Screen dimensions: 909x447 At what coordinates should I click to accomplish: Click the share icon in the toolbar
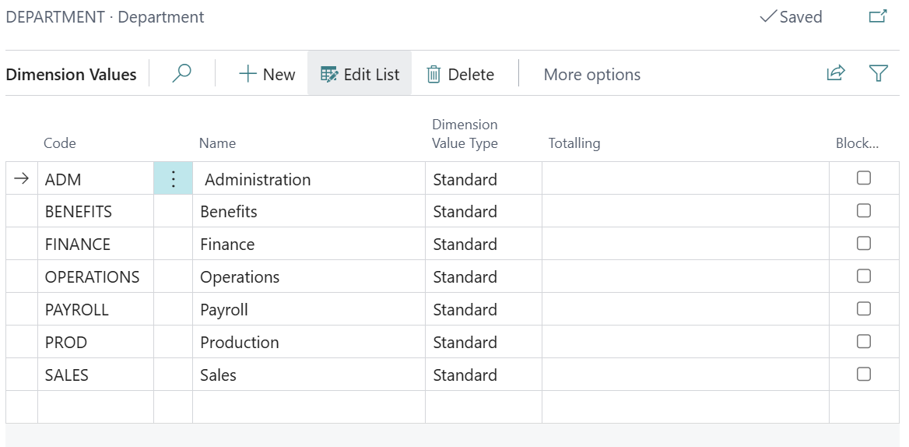tap(835, 74)
